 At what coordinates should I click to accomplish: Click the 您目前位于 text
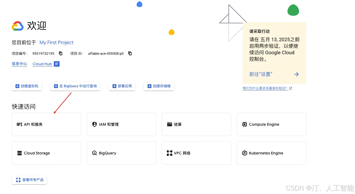[24, 43]
